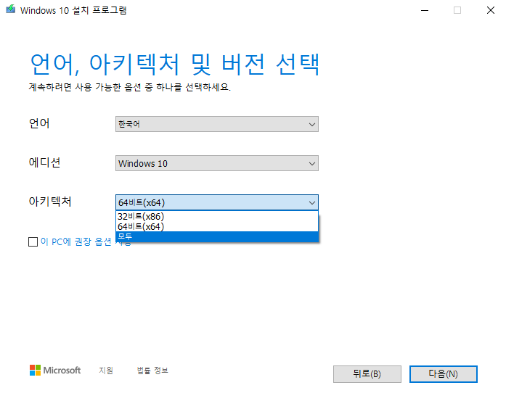The height and width of the screenshot is (401, 506).
Task: Toggle the 이 PC에 권장 옵션 사용 checkbox
Action: tap(33, 241)
